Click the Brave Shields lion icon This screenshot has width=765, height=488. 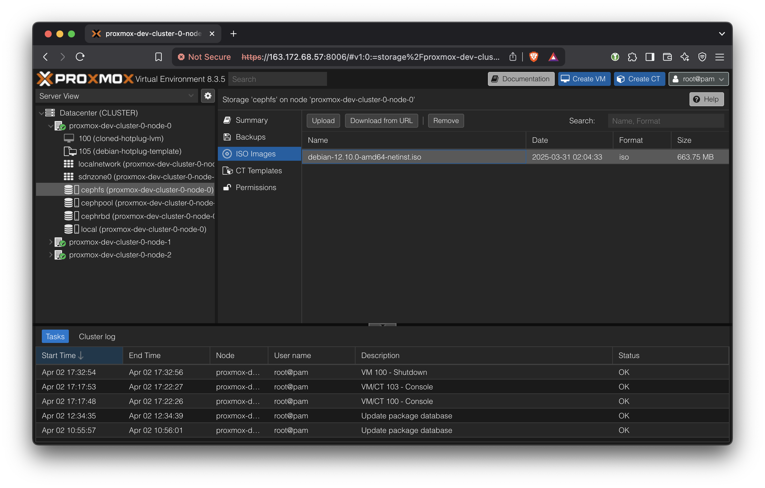click(x=534, y=57)
